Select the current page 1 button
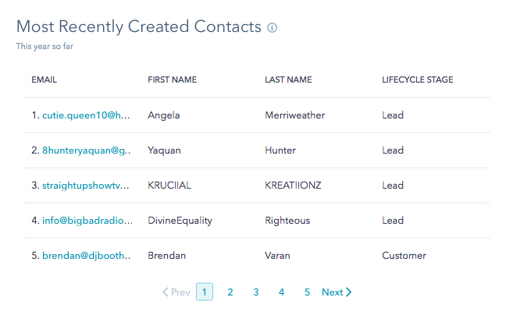Screen dimensions: 513x315 (x=205, y=292)
